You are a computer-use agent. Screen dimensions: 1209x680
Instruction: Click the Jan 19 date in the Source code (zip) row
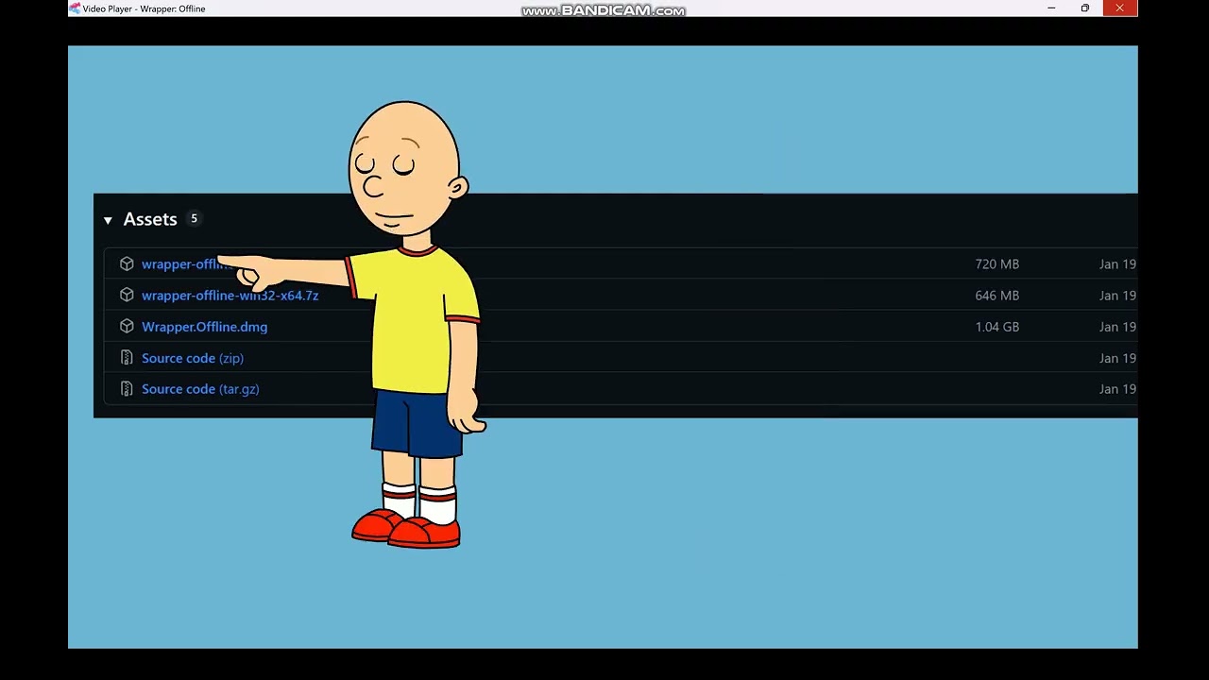tap(1117, 358)
